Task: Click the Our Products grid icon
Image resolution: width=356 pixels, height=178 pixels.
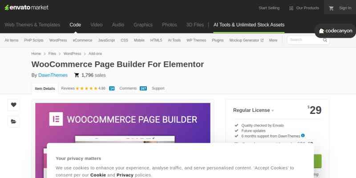Action: pos(291,8)
